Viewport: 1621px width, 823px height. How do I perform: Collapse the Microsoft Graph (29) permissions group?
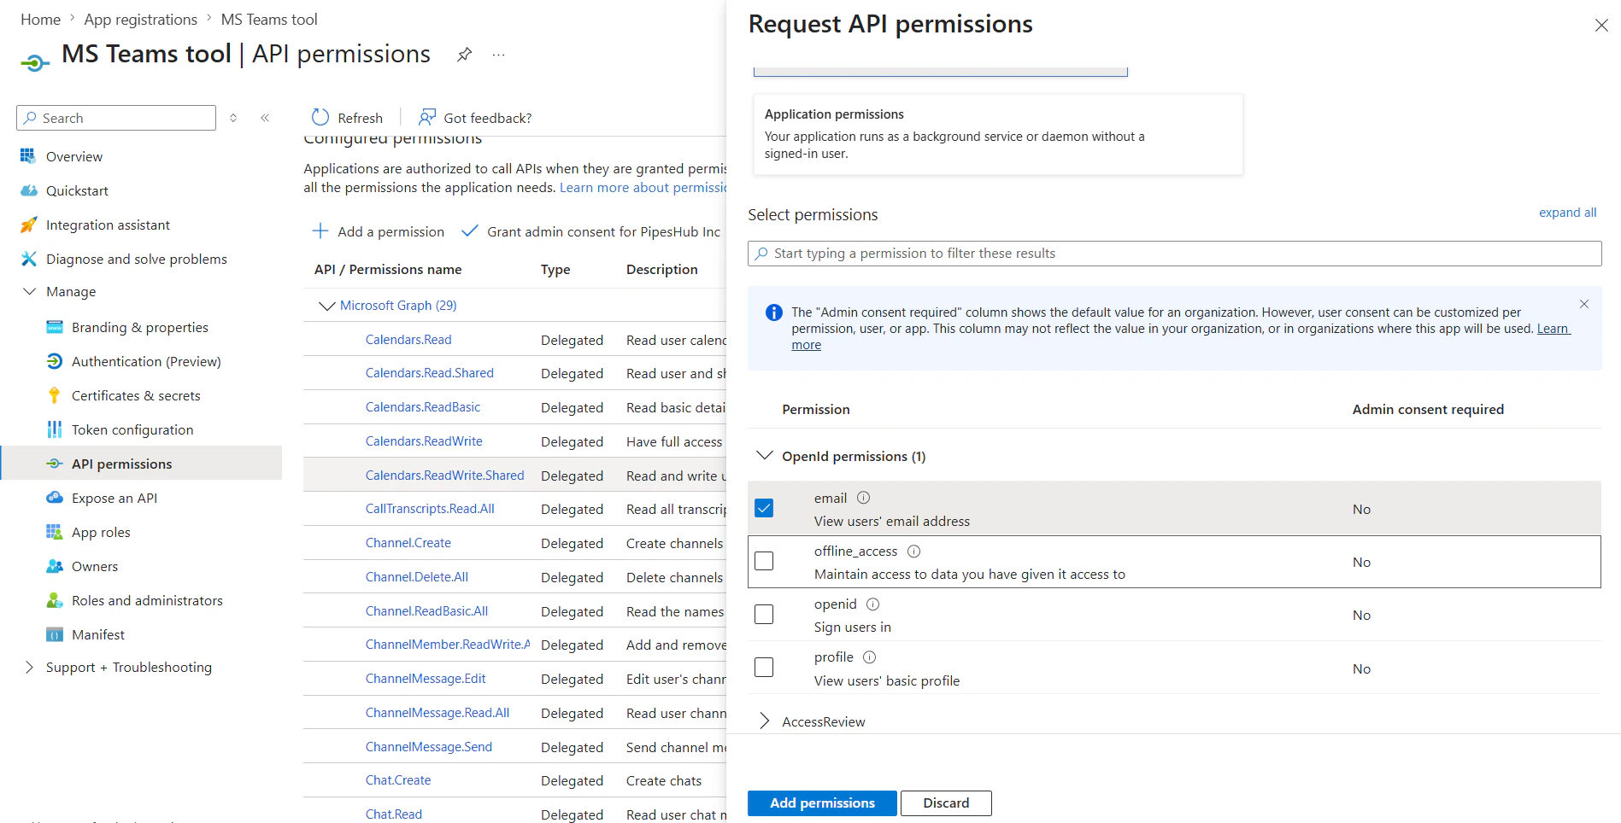(327, 305)
